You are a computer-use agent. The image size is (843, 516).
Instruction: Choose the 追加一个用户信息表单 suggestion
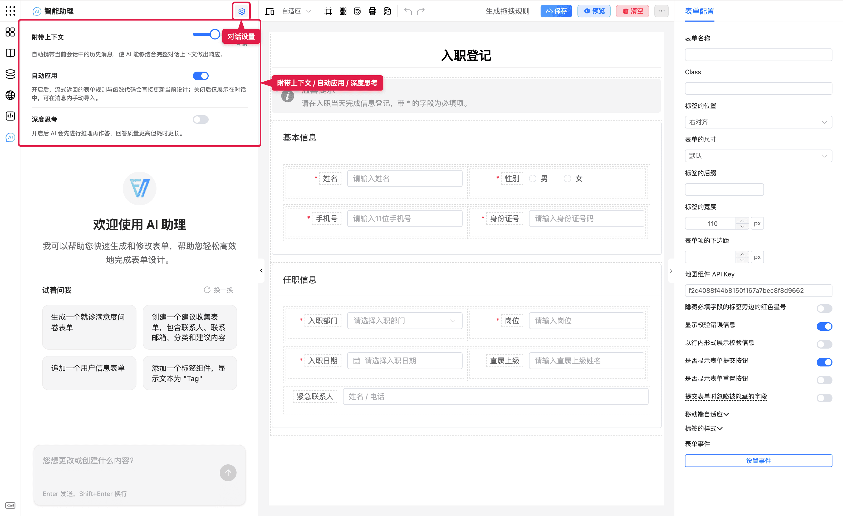pyautogui.click(x=89, y=373)
